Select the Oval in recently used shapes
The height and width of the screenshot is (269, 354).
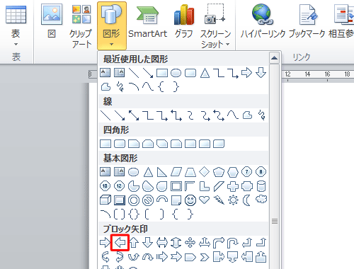click(x=176, y=73)
